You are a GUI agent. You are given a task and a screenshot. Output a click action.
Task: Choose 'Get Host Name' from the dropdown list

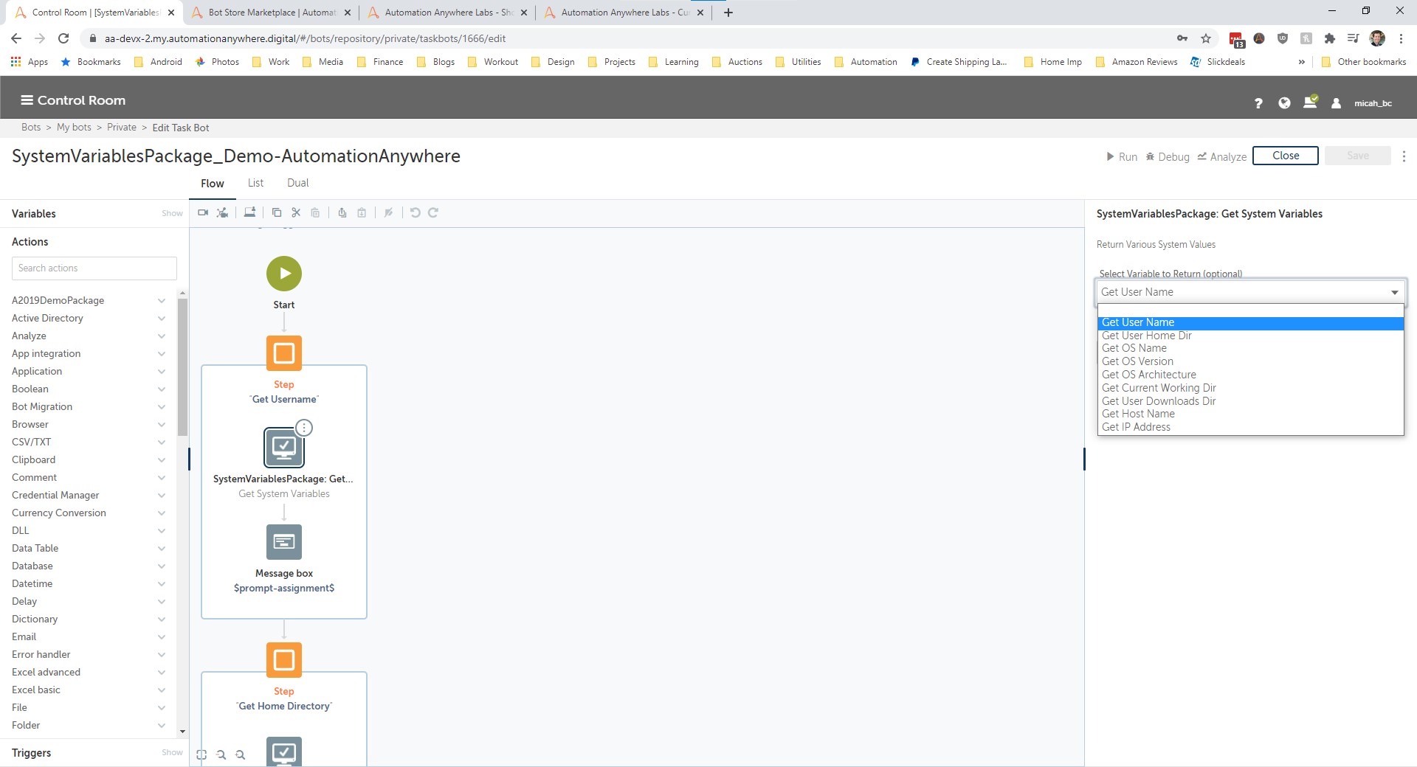tap(1251, 414)
